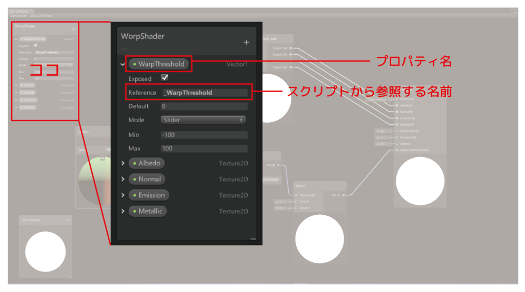Click the X 0 field beside Branch False port
The height and width of the screenshot is (292, 525).
(x=282, y=208)
